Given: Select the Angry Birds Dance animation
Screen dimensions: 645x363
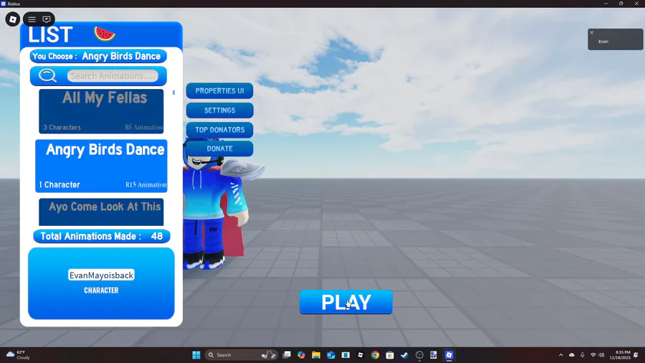Looking at the screenshot, I should 101,166.
